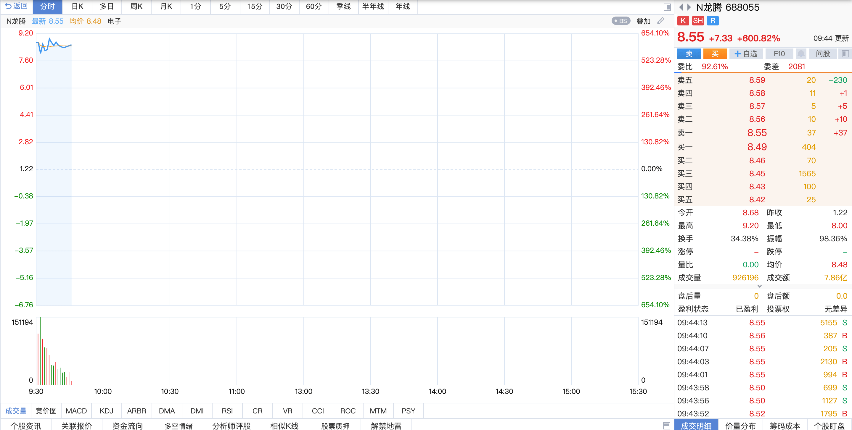Open the F10 company info
Viewport: 852px width, 430px height.
(x=779, y=54)
